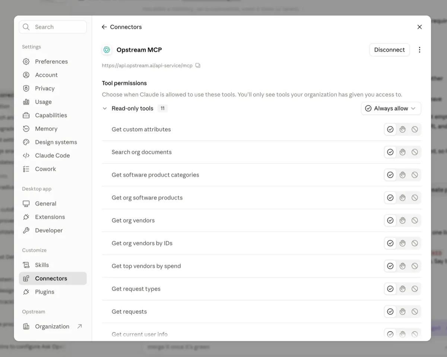Image resolution: width=447 pixels, height=357 pixels.
Task: Click the external link arrow beside Organization
Action: 79,326
